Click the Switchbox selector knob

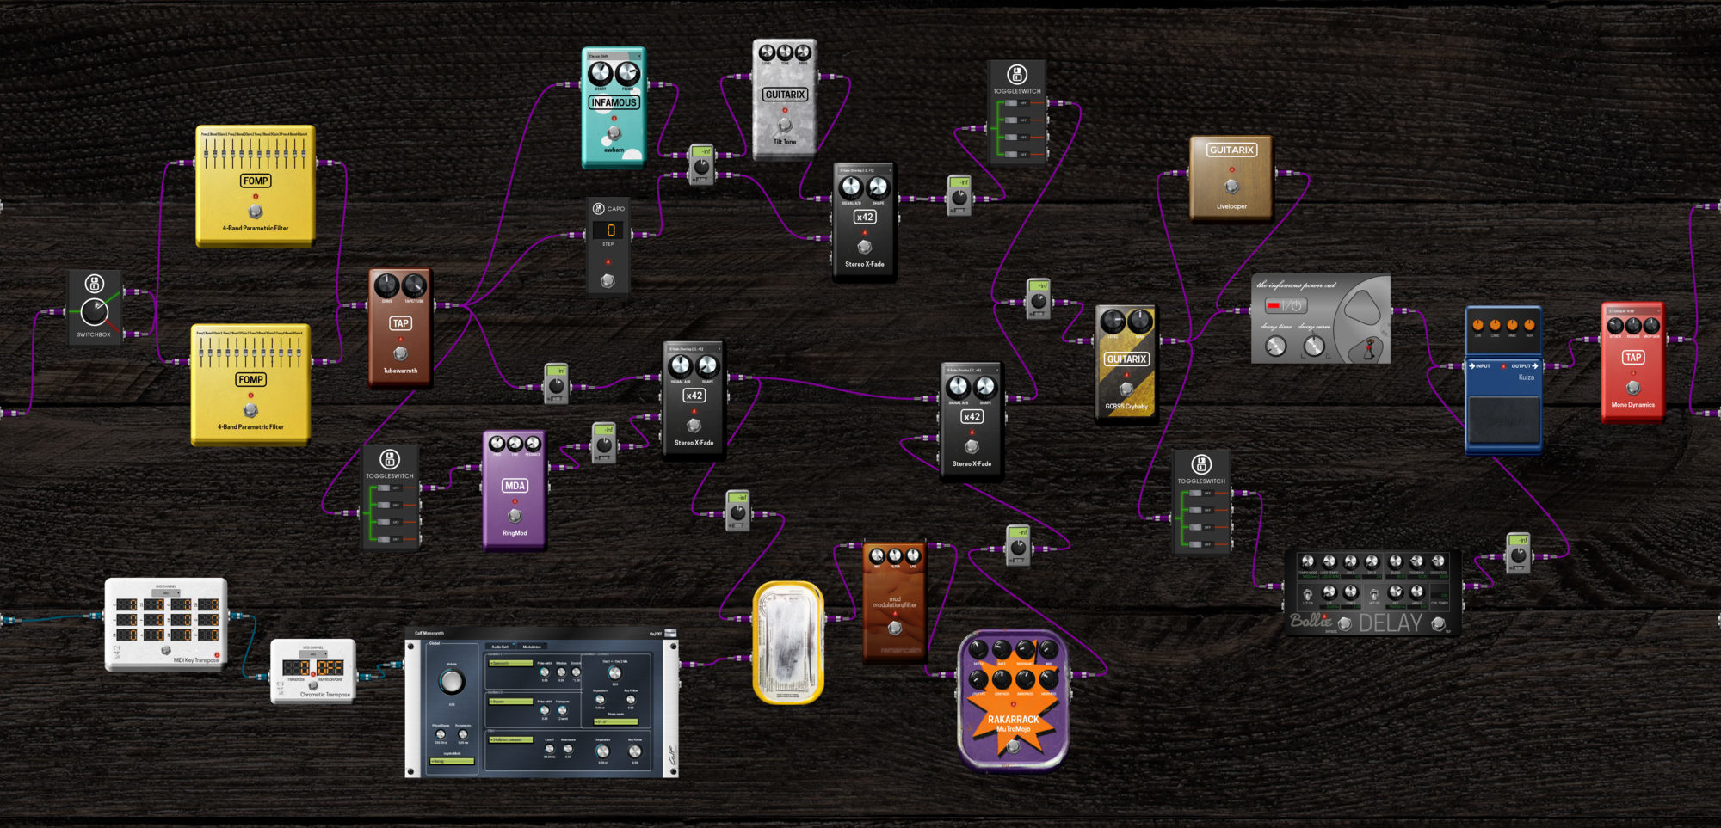coord(95,312)
